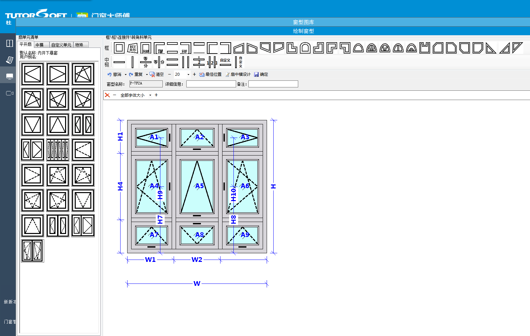Select the dashed left-opening sash unit

pyautogui.click(x=83, y=150)
